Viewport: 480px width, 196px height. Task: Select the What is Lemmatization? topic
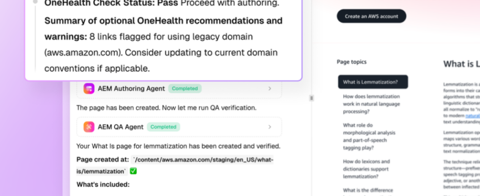373,82
